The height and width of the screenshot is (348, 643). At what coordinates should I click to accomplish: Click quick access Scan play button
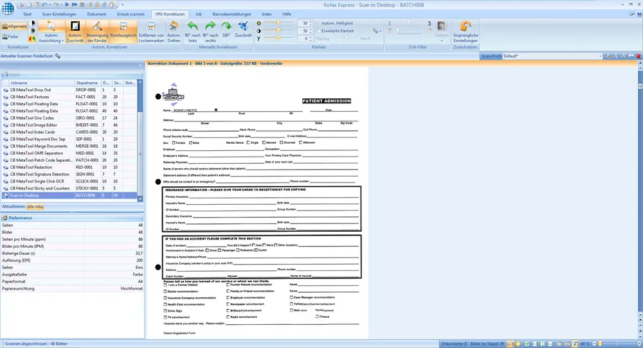67,5
